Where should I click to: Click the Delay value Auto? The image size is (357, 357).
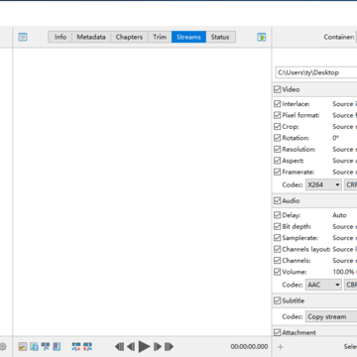click(x=339, y=215)
